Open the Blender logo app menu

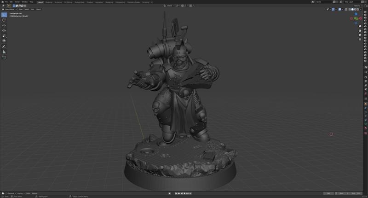tap(2, 2)
